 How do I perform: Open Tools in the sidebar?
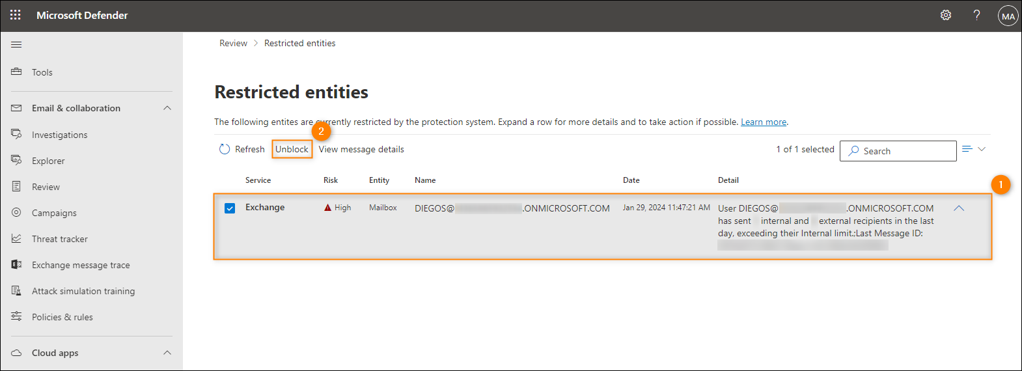[x=42, y=72]
